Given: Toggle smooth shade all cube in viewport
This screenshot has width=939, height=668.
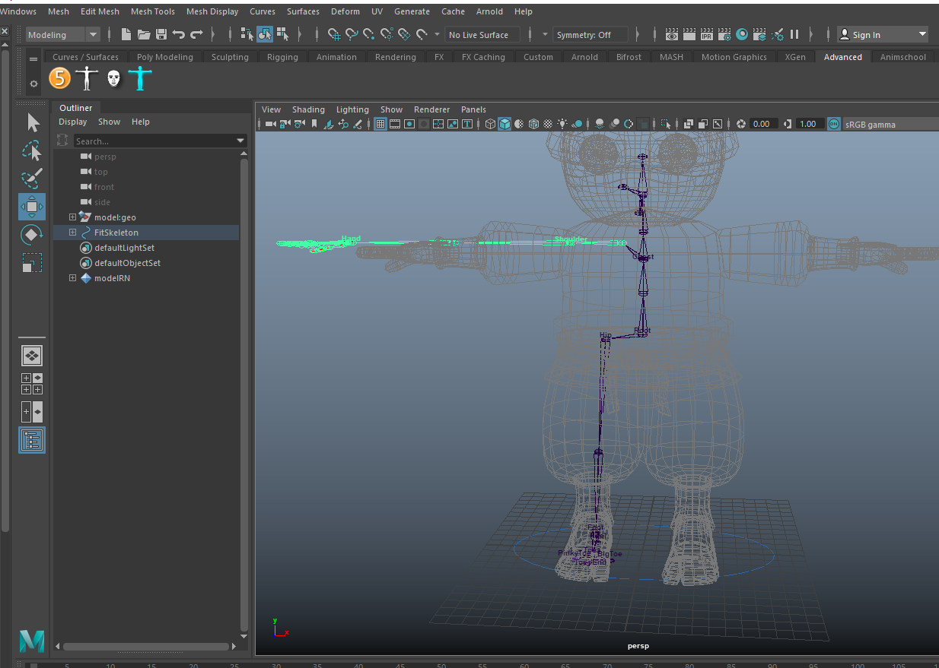Looking at the screenshot, I should coord(505,124).
